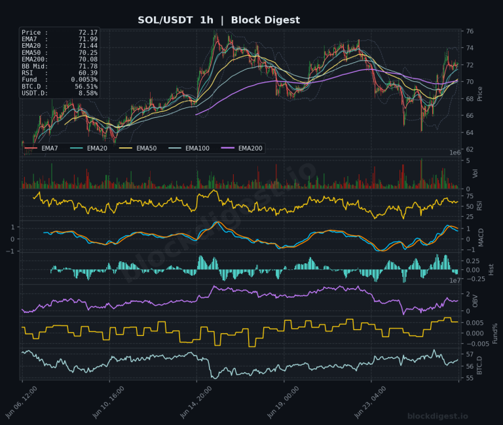The image size is (503, 425).
Task: Click the Fund% axis label
Action: tap(495, 333)
